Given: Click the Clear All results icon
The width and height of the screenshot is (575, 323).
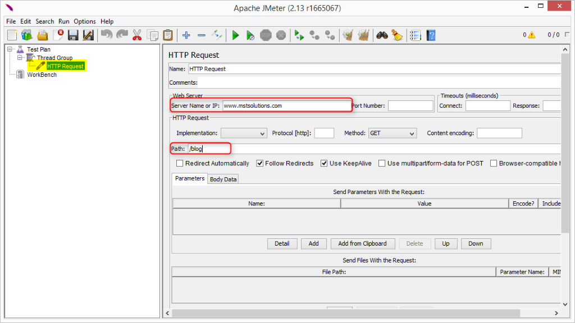Looking at the screenshot, I should tap(363, 35).
